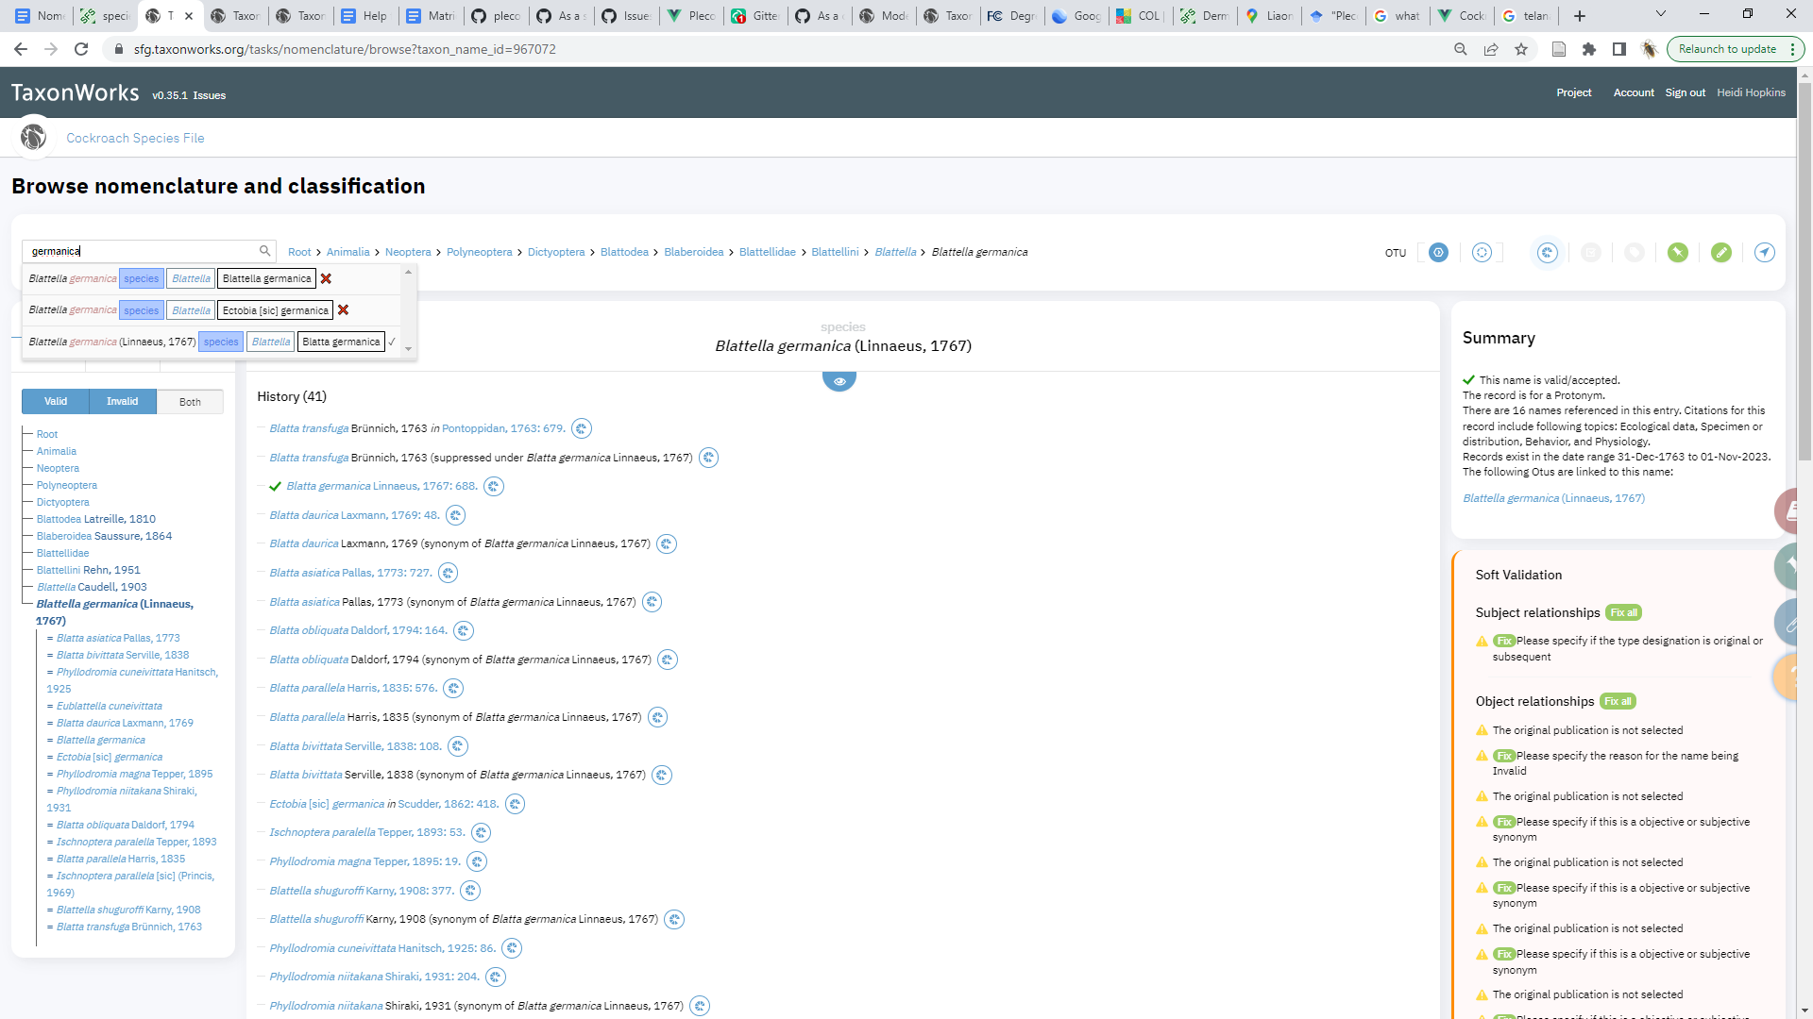Select Ectobia [sic] germanica from suggestions dropdown
Viewport: 1813px width, 1019px height.
point(274,309)
